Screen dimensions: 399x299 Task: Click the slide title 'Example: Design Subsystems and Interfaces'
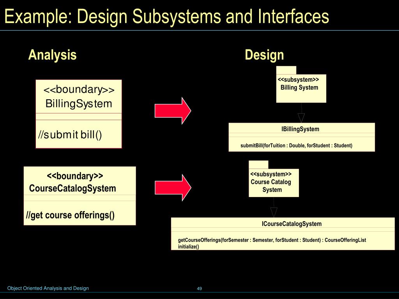click(167, 17)
